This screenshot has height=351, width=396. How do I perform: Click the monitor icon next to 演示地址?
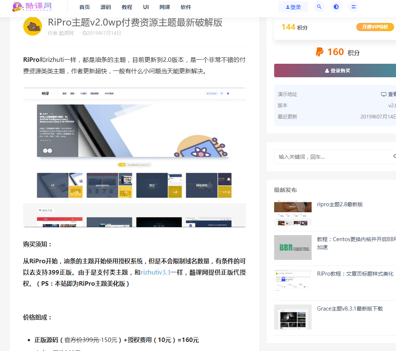(383, 94)
